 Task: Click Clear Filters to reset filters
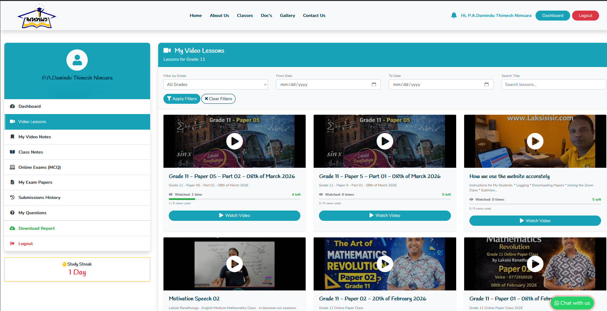(x=218, y=98)
